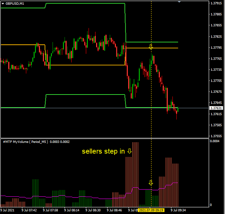Select the GBPUSD,M1 symbol label
Image resolution: width=225 pixels, height=214 pixels.
click(15, 4)
